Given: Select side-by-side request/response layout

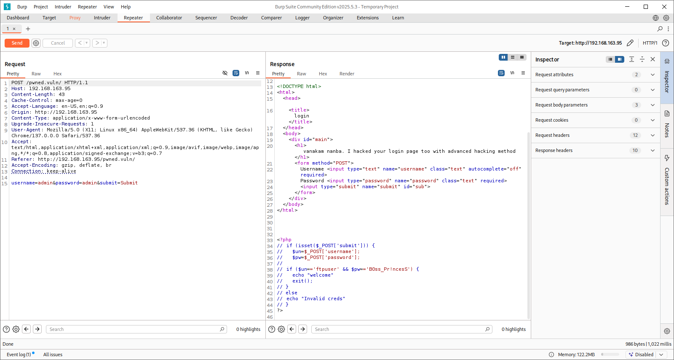Looking at the screenshot, I should point(503,57).
